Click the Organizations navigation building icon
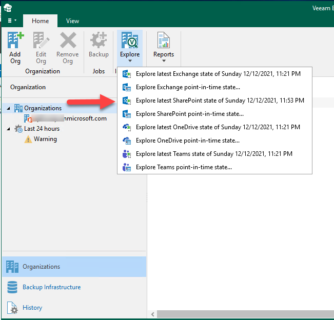The width and height of the screenshot is (334, 320). pyautogui.click(x=12, y=267)
